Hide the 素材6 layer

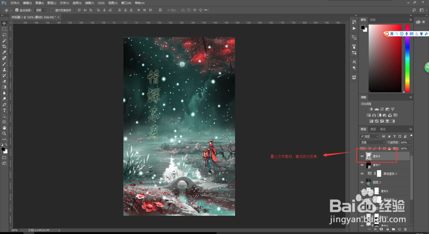click(x=362, y=191)
